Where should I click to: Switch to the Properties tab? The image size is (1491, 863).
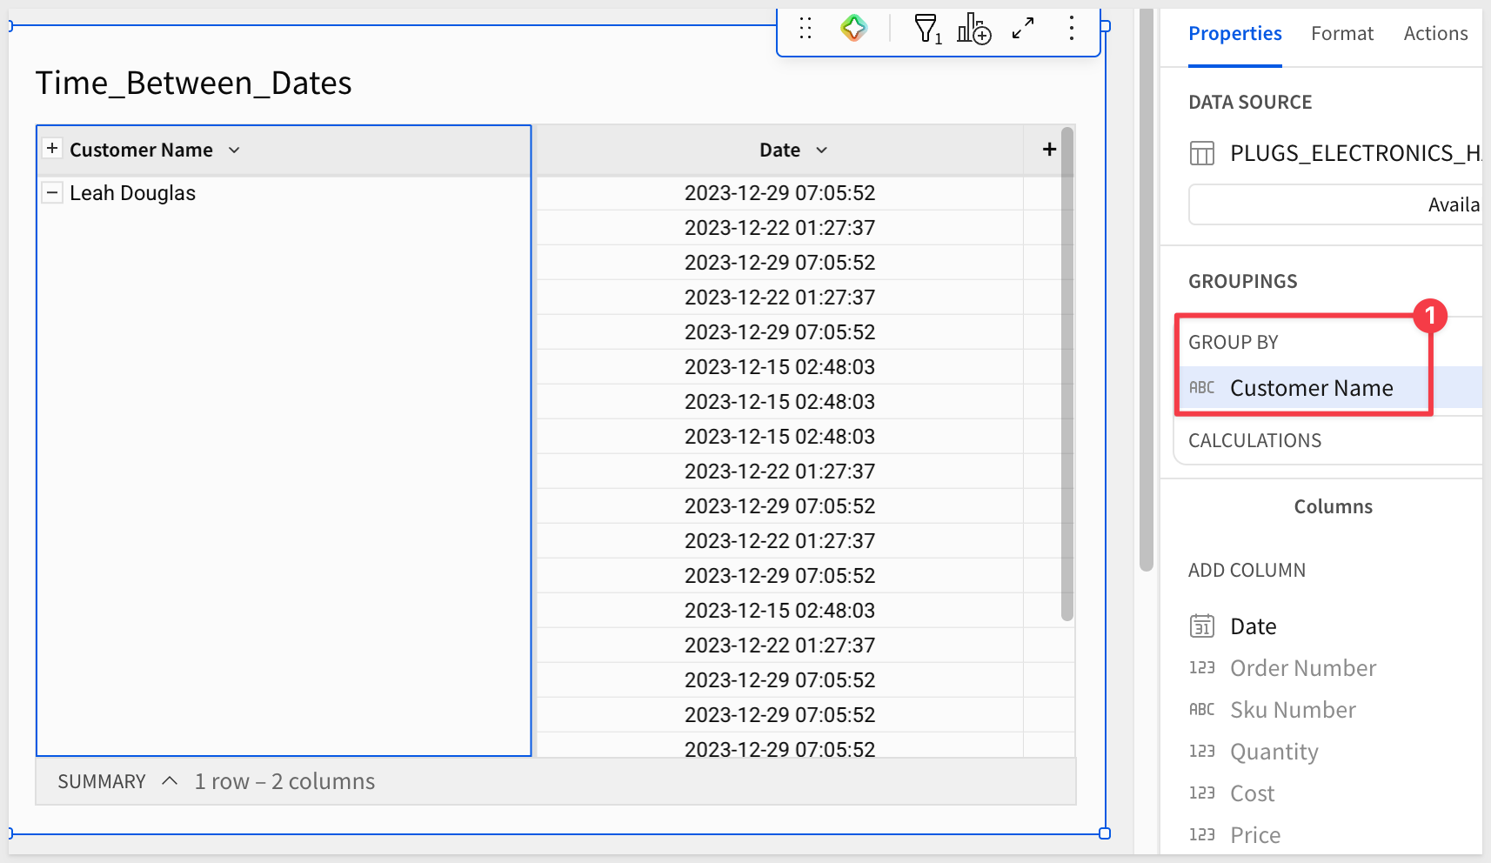coord(1235,34)
